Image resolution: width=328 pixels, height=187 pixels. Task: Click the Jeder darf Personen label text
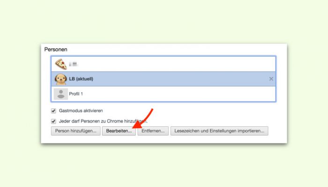pyautogui.click(x=103, y=121)
